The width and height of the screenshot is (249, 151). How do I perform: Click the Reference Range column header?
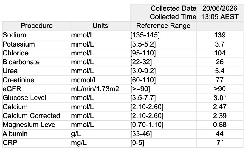point(163,26)
